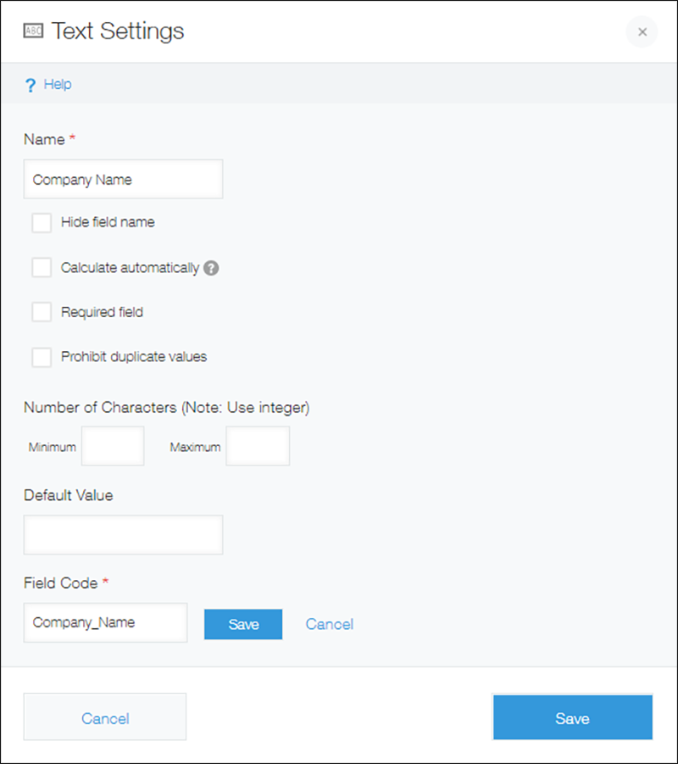Cancel the field code edit

pyautogui.click(x=329, y=624)
